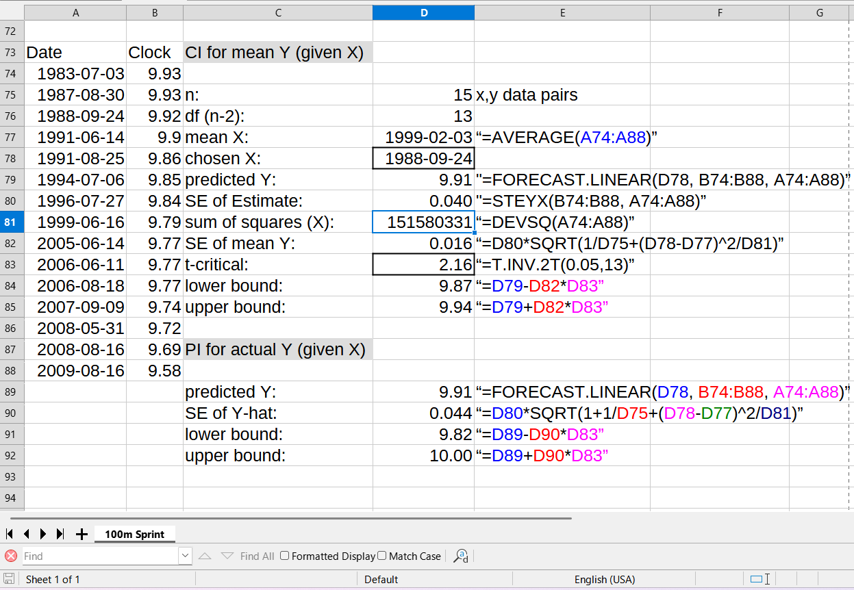Go to the previous sheet tab

pos(27,534)
